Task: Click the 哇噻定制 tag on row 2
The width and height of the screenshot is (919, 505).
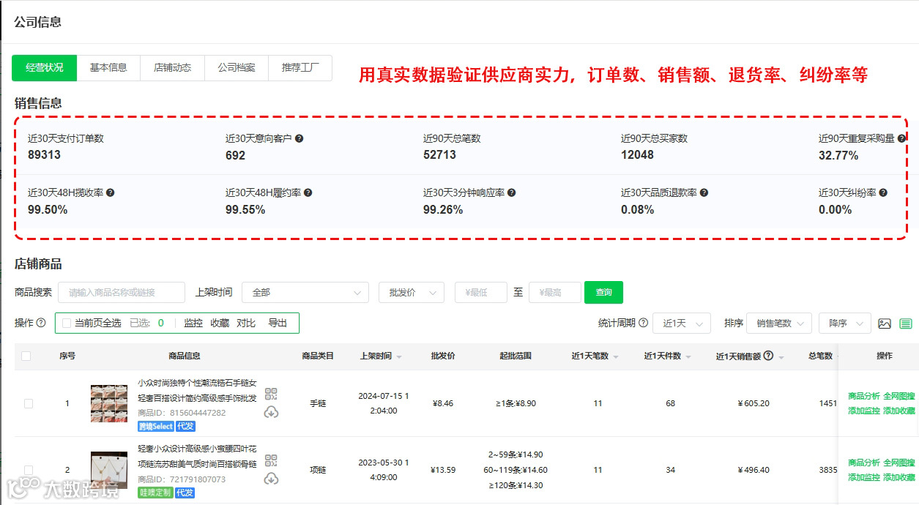Action: pyautogui.click(x=155, y=493)
